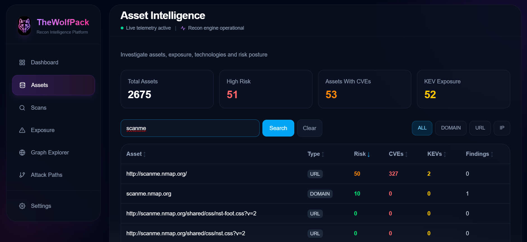Click risk score 10 for scanme.nmap.org
This screenshot has width=527, height=242.
pos(357,194)
